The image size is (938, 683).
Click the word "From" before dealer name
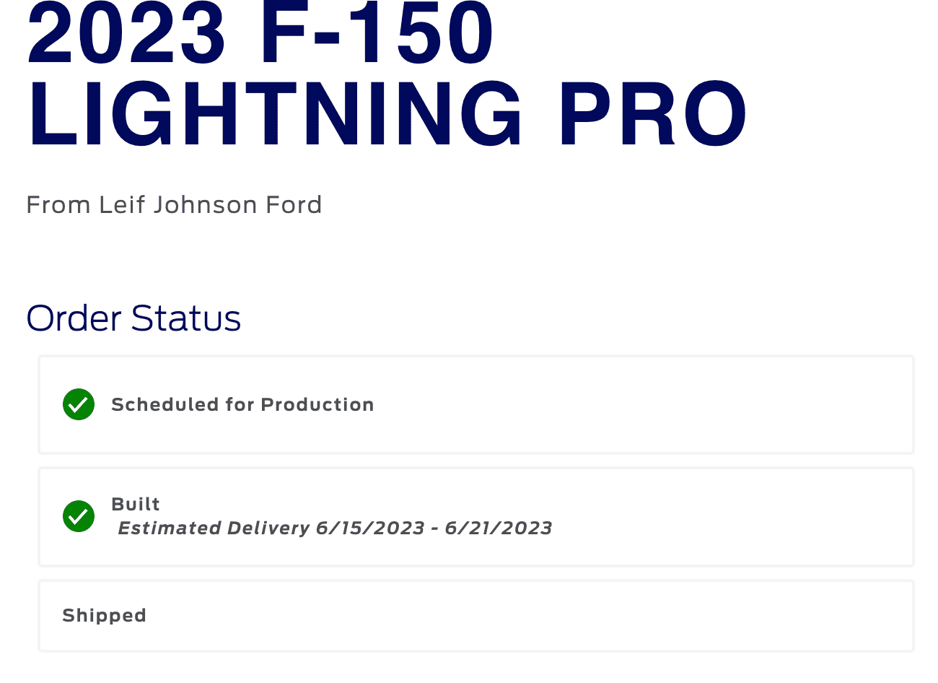58,205
